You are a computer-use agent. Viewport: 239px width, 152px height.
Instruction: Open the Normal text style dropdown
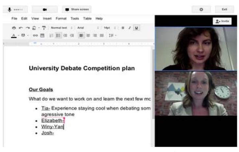pos(62,28)
